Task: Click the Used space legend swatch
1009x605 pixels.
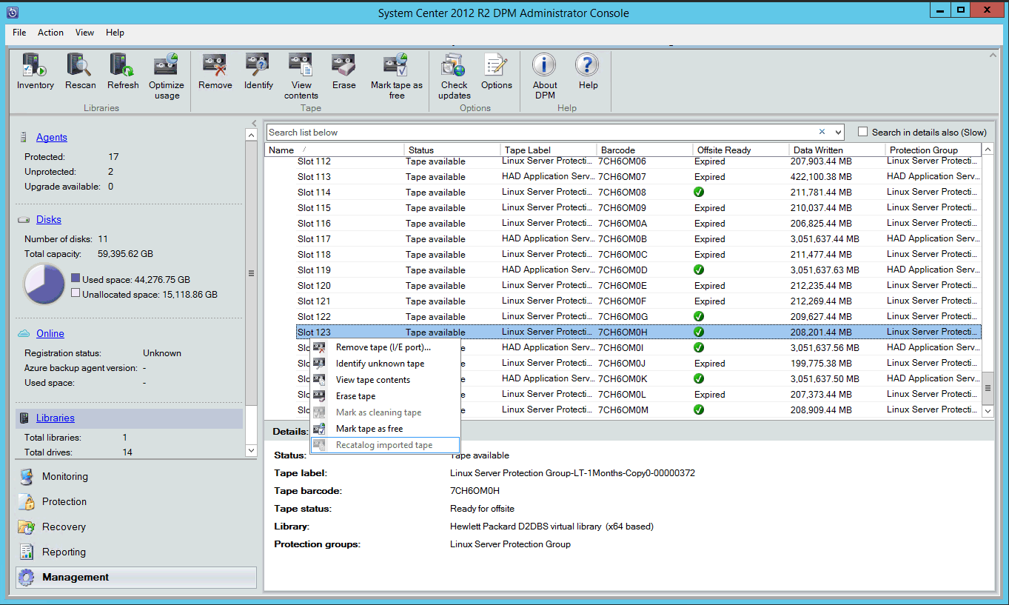Action: [76, 279]
